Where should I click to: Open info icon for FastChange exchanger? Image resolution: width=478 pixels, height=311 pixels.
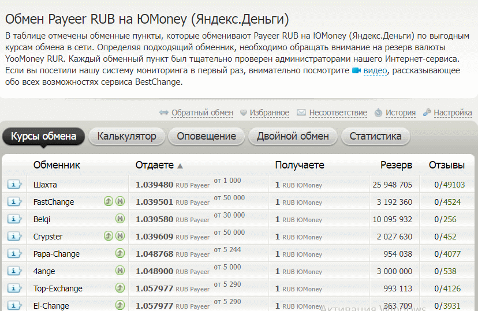(14, 201)
